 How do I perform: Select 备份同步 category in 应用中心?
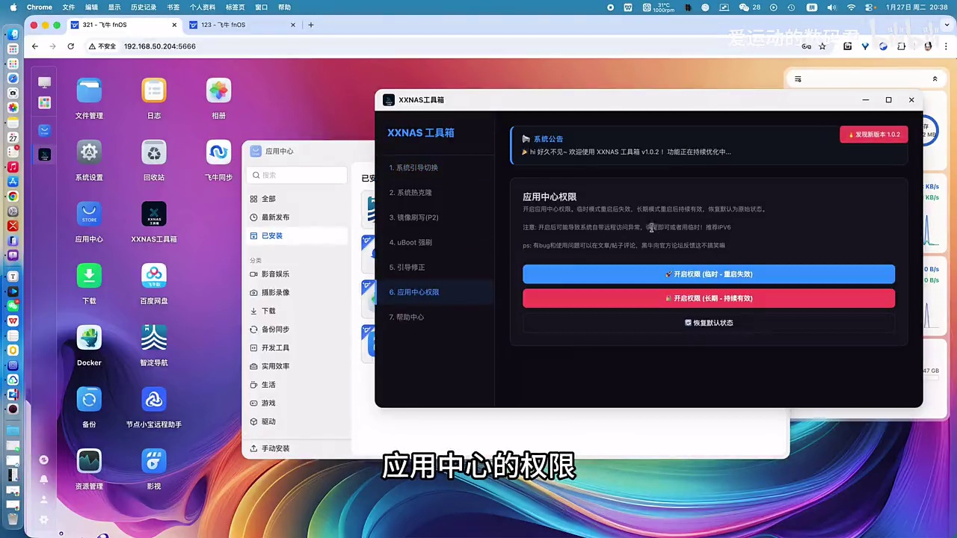(x=297, y=330)
